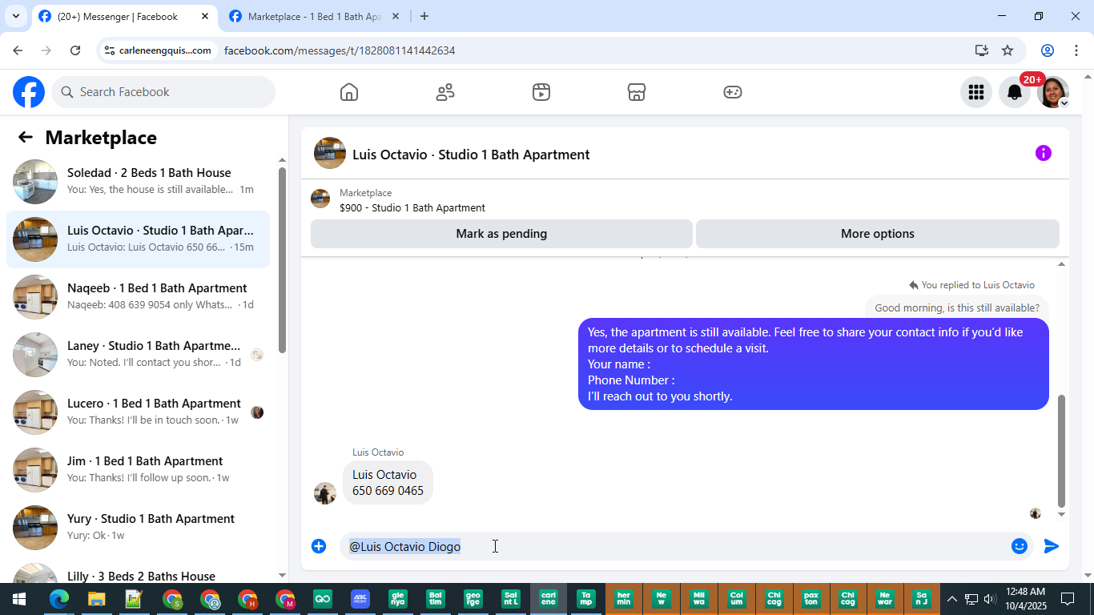This screenshot has height=615, width=1094.
Task: Send the message with the arrow icon
Action: [x=1052, y=546]
